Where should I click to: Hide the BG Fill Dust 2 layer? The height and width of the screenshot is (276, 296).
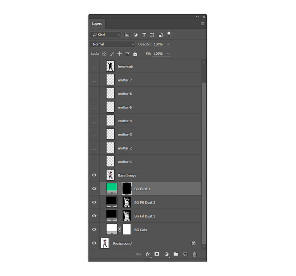(x=94, y=202)
